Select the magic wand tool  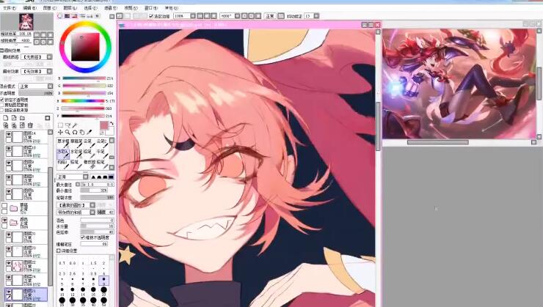point(74,125)
